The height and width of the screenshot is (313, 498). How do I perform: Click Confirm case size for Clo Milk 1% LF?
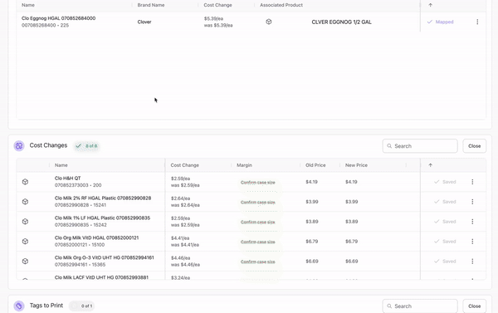258,223
